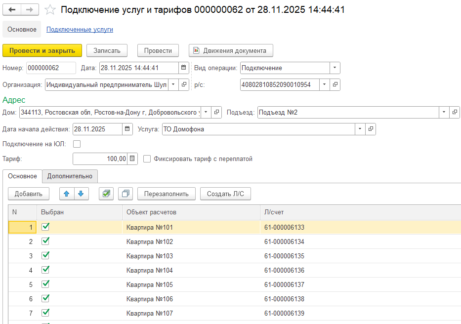461x324 pixels.
Task: Click the Записать button
Action: [x=107, y=50]
